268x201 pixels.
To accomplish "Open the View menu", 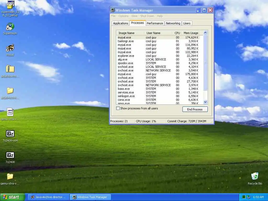I will (x=134, y=16).
